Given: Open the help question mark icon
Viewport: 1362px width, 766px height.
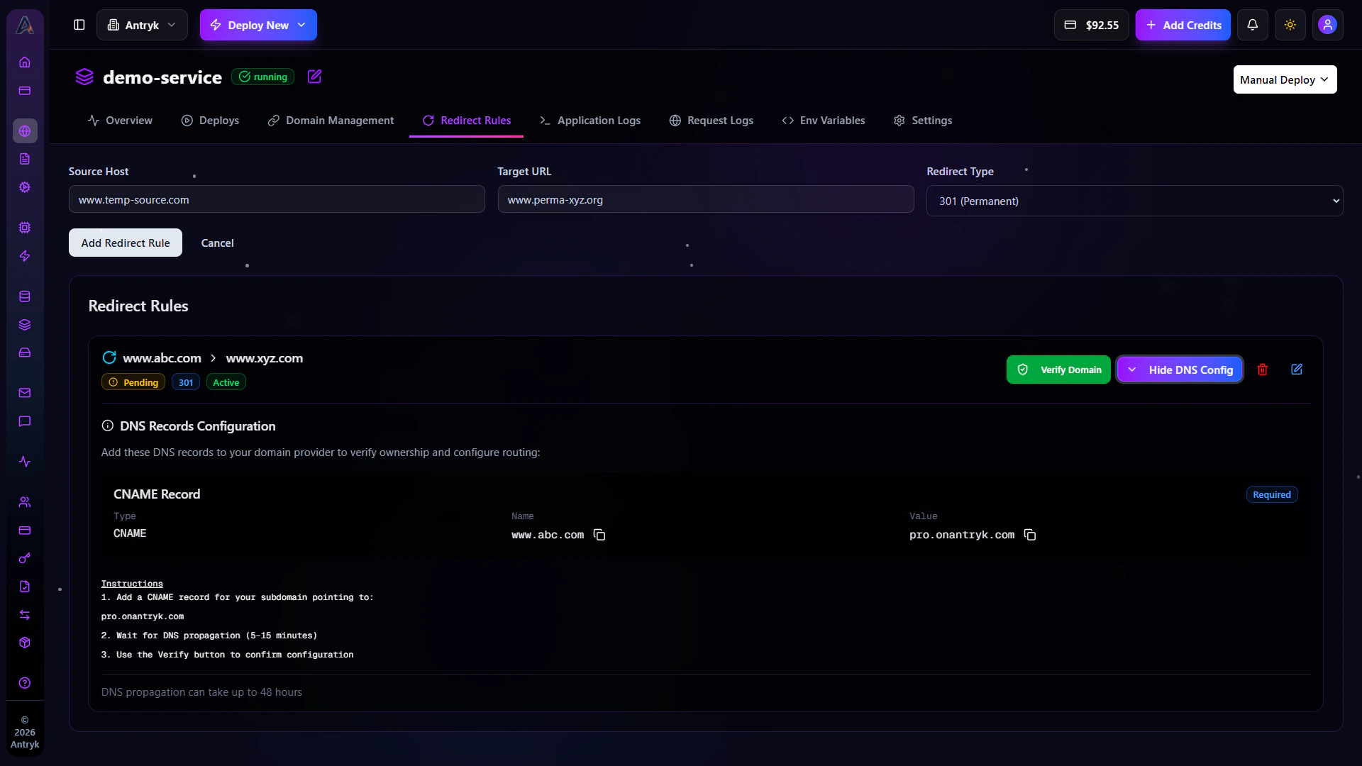Looking at the screenshot, I should click(25, 683).
